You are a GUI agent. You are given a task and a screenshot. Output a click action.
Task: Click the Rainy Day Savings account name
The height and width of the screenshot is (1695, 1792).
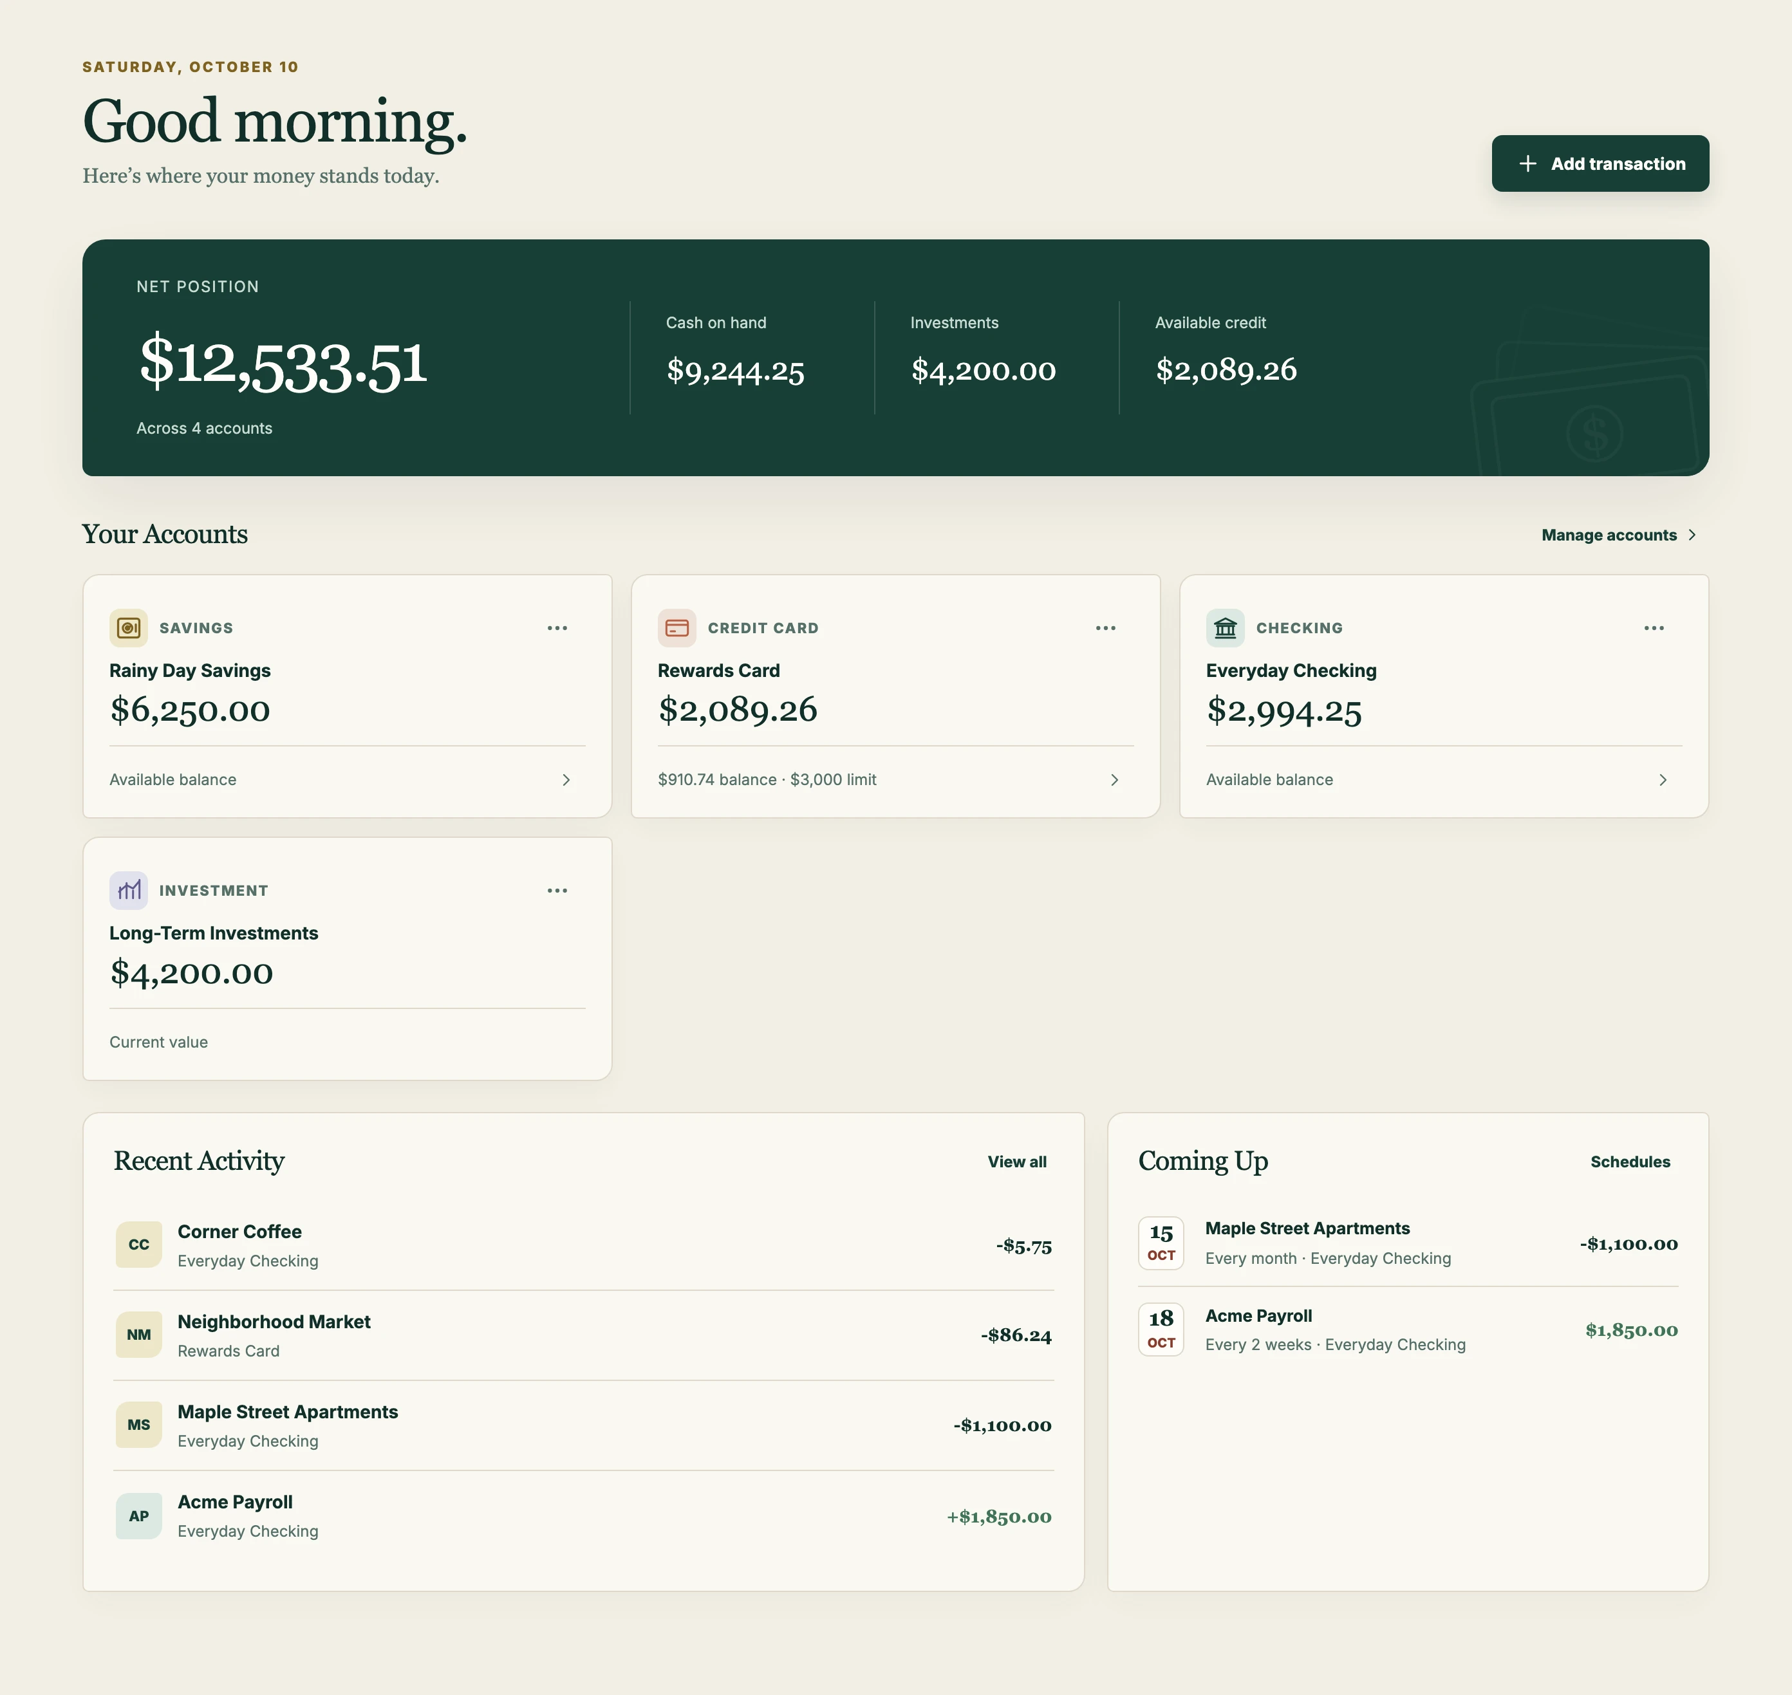point(190,671)
